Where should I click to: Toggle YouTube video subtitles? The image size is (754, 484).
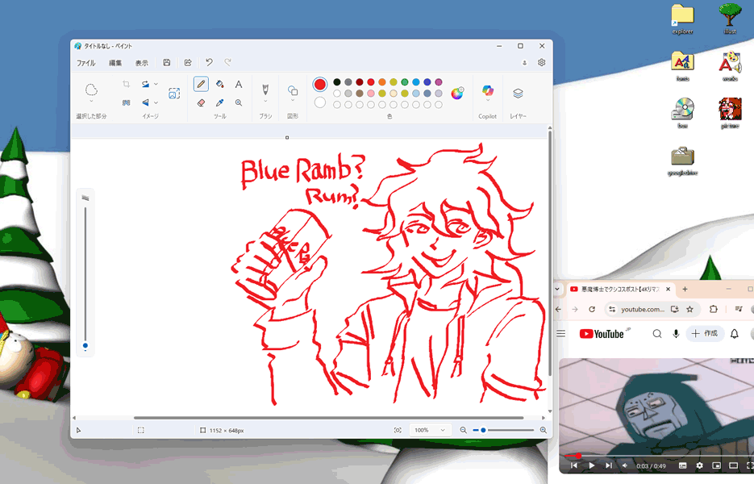[682, 465]
